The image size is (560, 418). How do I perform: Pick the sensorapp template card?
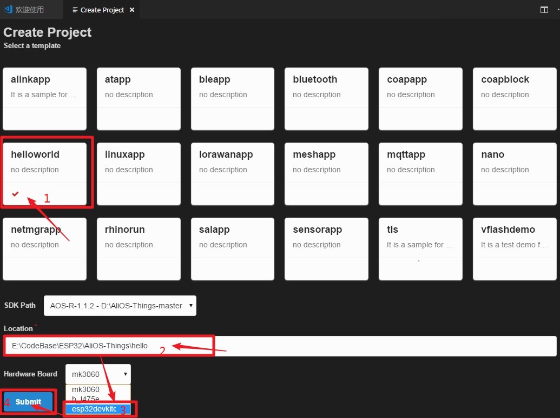pyautogui.click(x=326, y=249)
